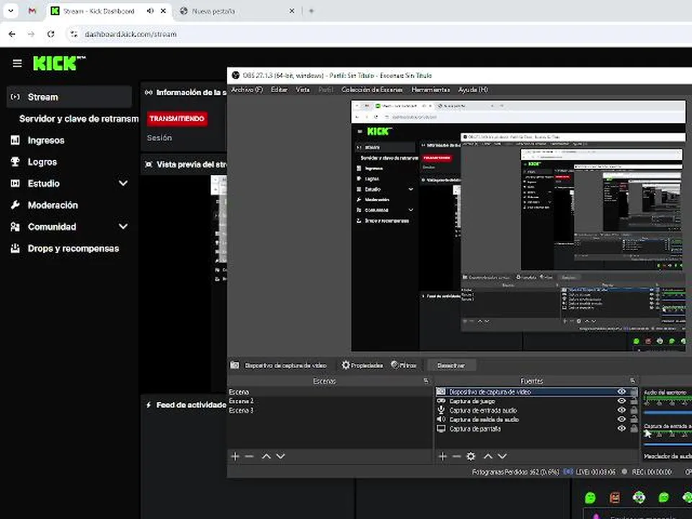
Task: Move selected scene down
Action: [x=280, y=456]
